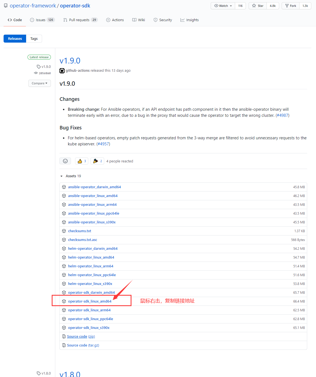Open checksums.txt asset
The width and height of the screenshot is (316, 377).
point(79,231)
